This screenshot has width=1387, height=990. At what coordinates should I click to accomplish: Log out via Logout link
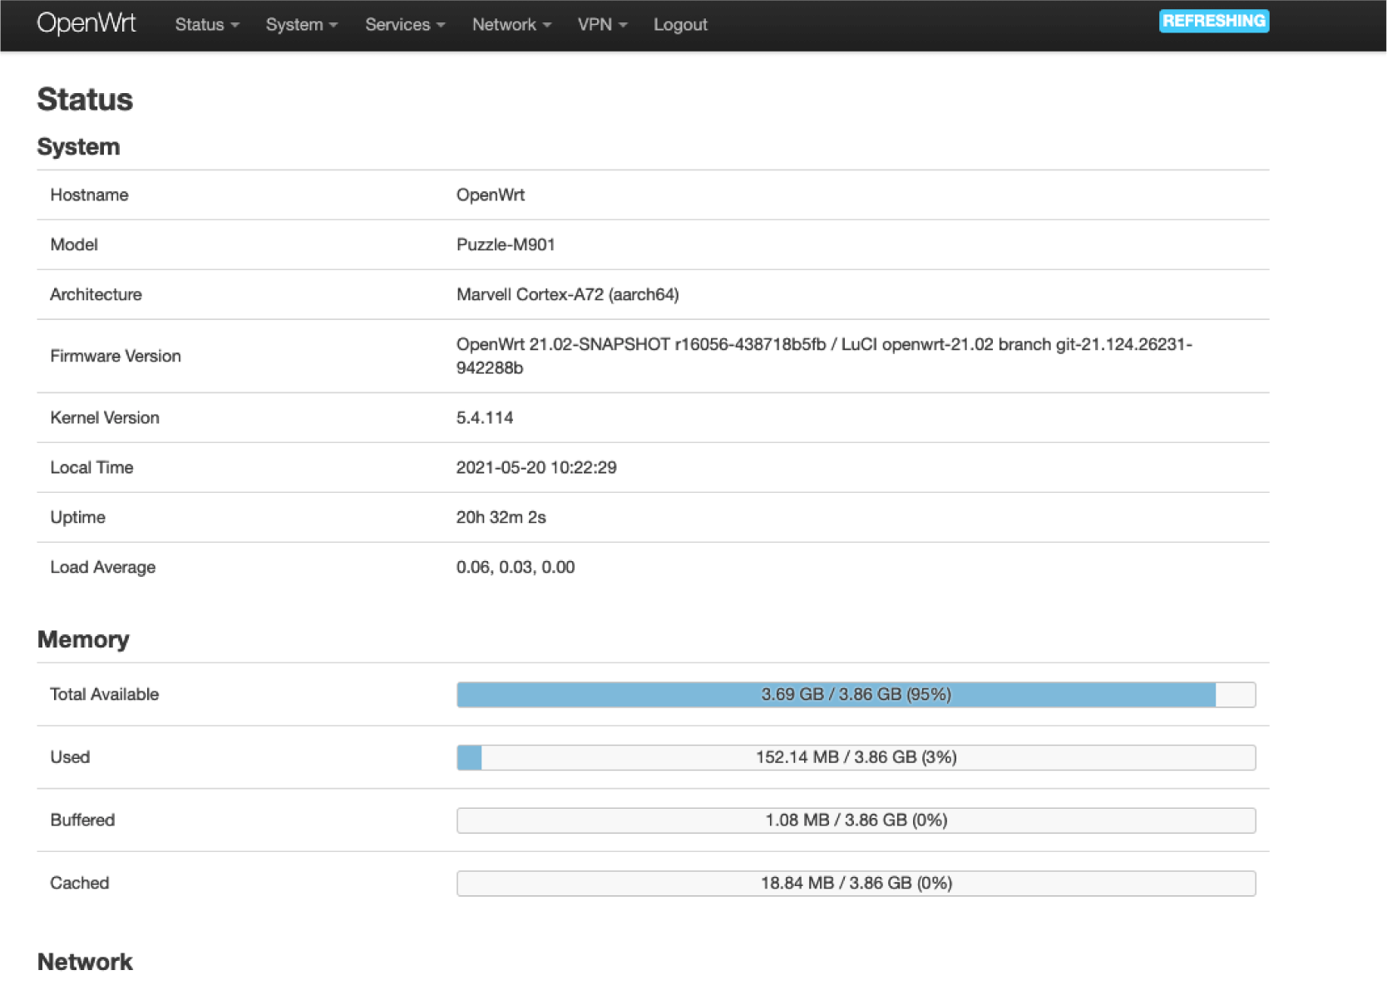pos(680,25)
